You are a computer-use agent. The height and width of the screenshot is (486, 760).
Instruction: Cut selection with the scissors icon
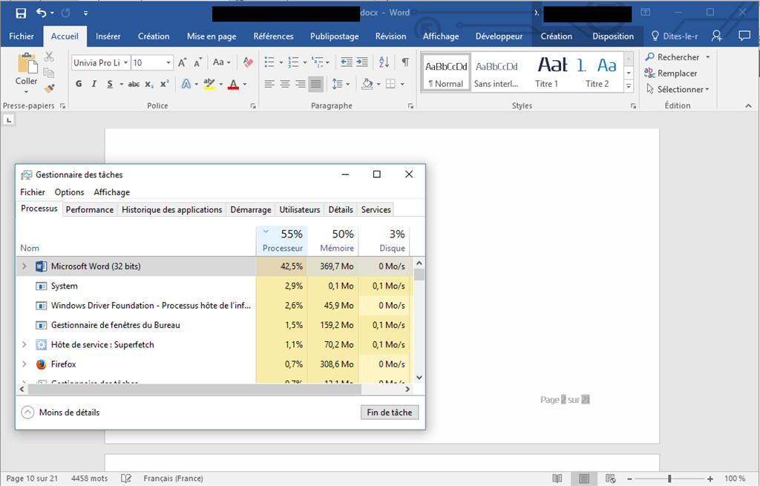pyautogui.click(x=49, y=56)
